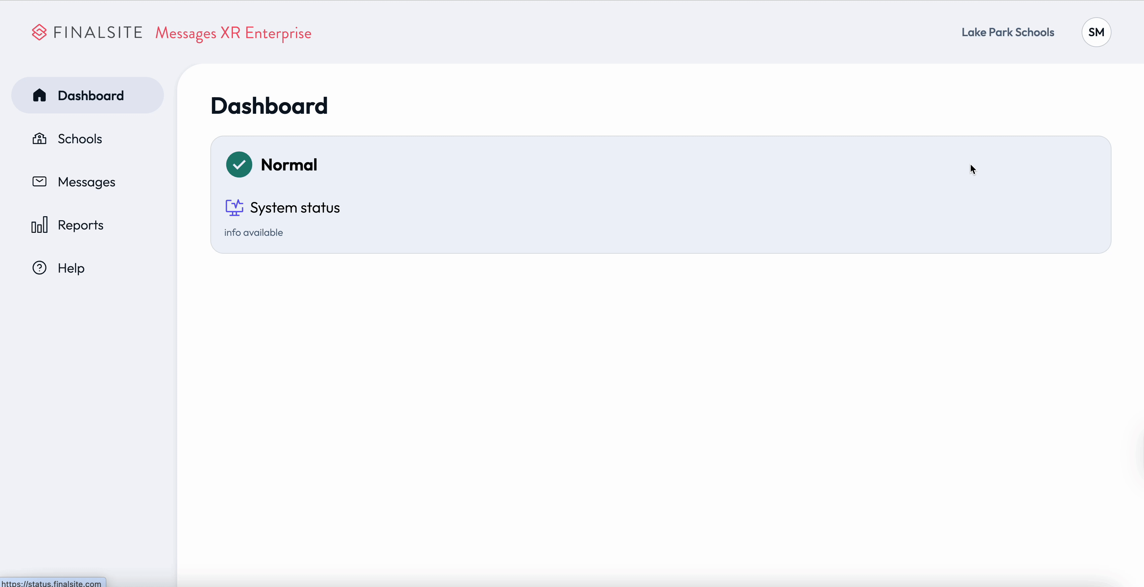
Task: Click the Dashboard page heading
Action: point(269,105)
